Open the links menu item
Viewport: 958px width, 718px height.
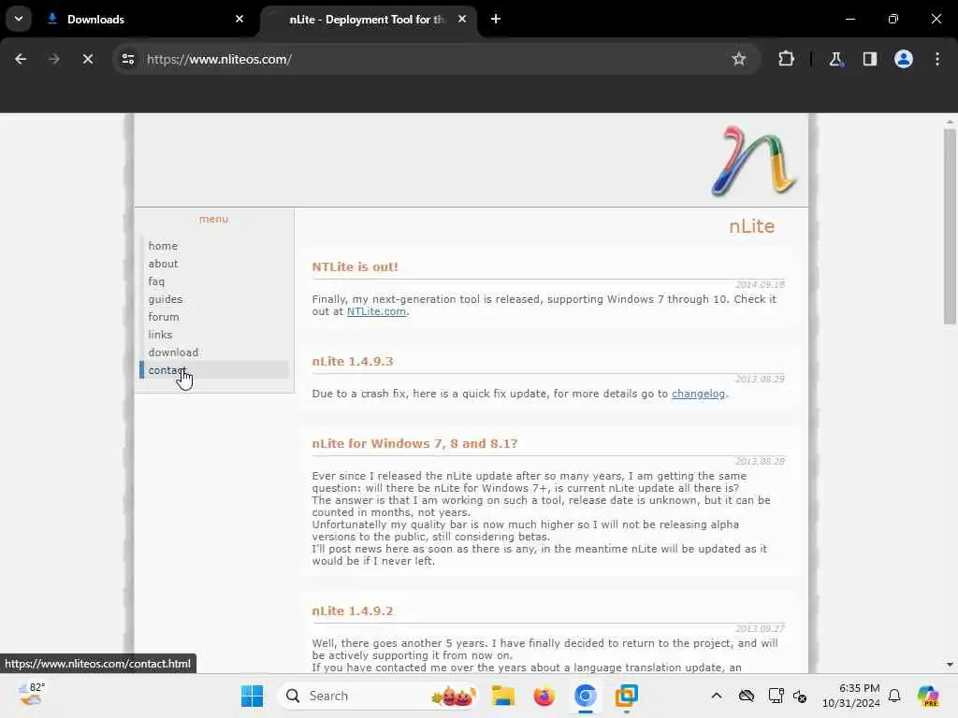pyautogui.click(x=160, y=335)
